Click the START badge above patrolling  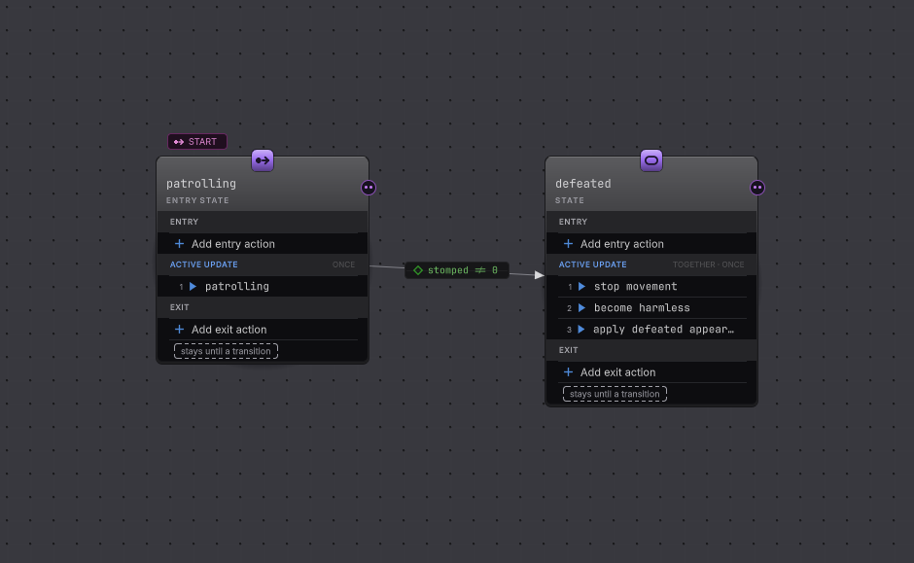[x=197, y=142]
